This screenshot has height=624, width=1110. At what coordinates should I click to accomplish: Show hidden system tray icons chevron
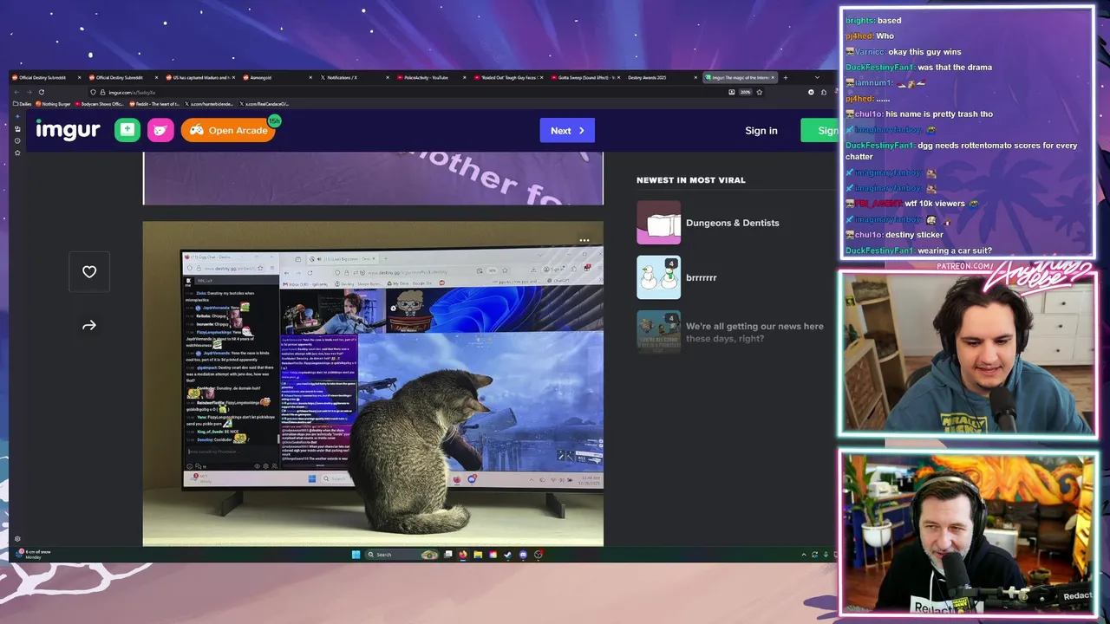tap(804, 555)
